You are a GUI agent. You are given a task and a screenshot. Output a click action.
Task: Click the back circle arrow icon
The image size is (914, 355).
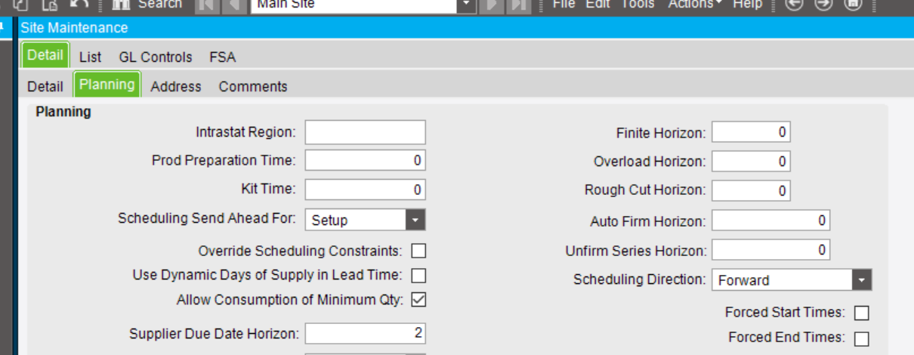(x=794, y=4)
